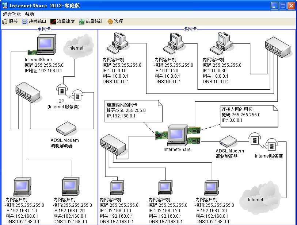Open the 帮助 help menu
The height and width of the screenshot is (225, 297).
pyautogui.click(x=29, y=13)
